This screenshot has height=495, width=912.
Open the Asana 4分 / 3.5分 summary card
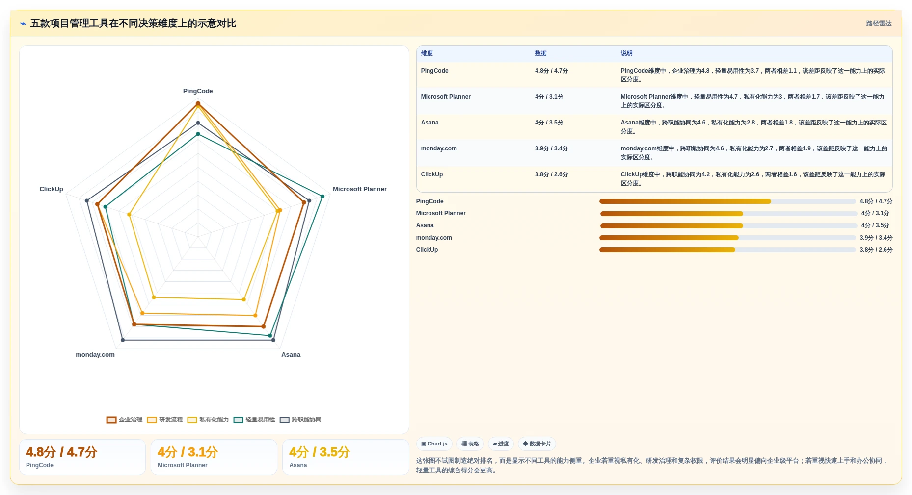click(x=346, y=457)
